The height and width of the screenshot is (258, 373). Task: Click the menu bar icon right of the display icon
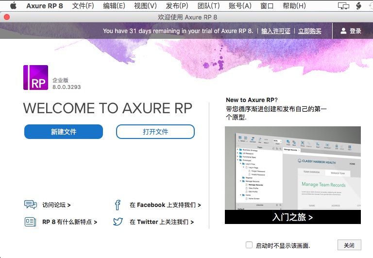[x=358, y=6]
